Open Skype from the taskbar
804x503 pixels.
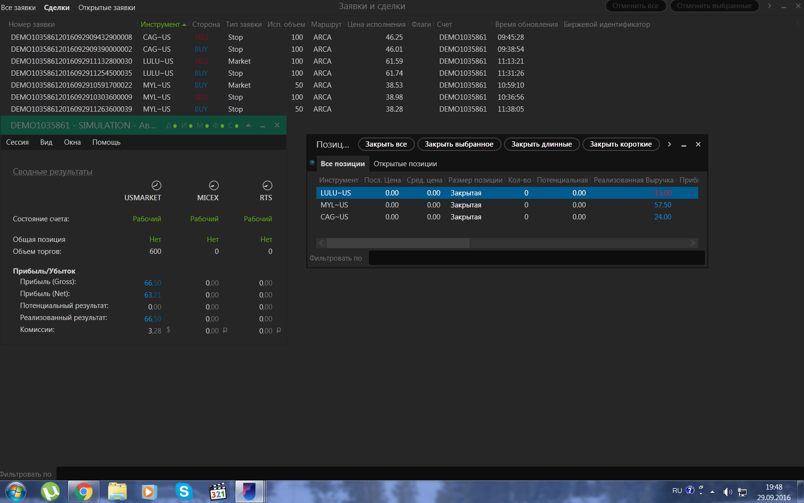[x=184, y=492]
